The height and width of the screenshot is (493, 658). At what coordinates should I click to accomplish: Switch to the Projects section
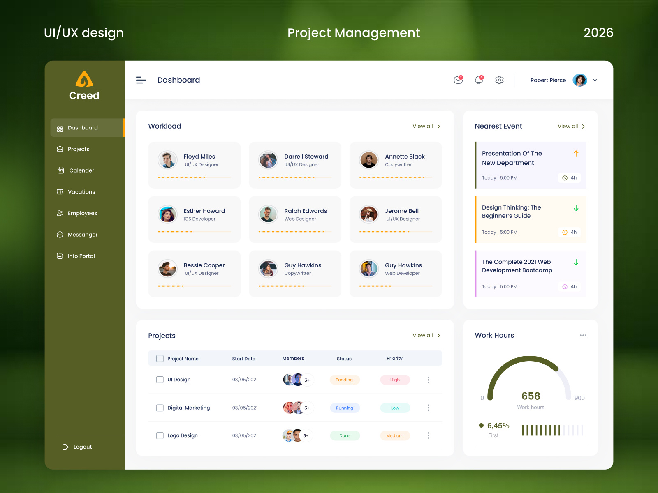pyautogui.click(x=78, y=149)
